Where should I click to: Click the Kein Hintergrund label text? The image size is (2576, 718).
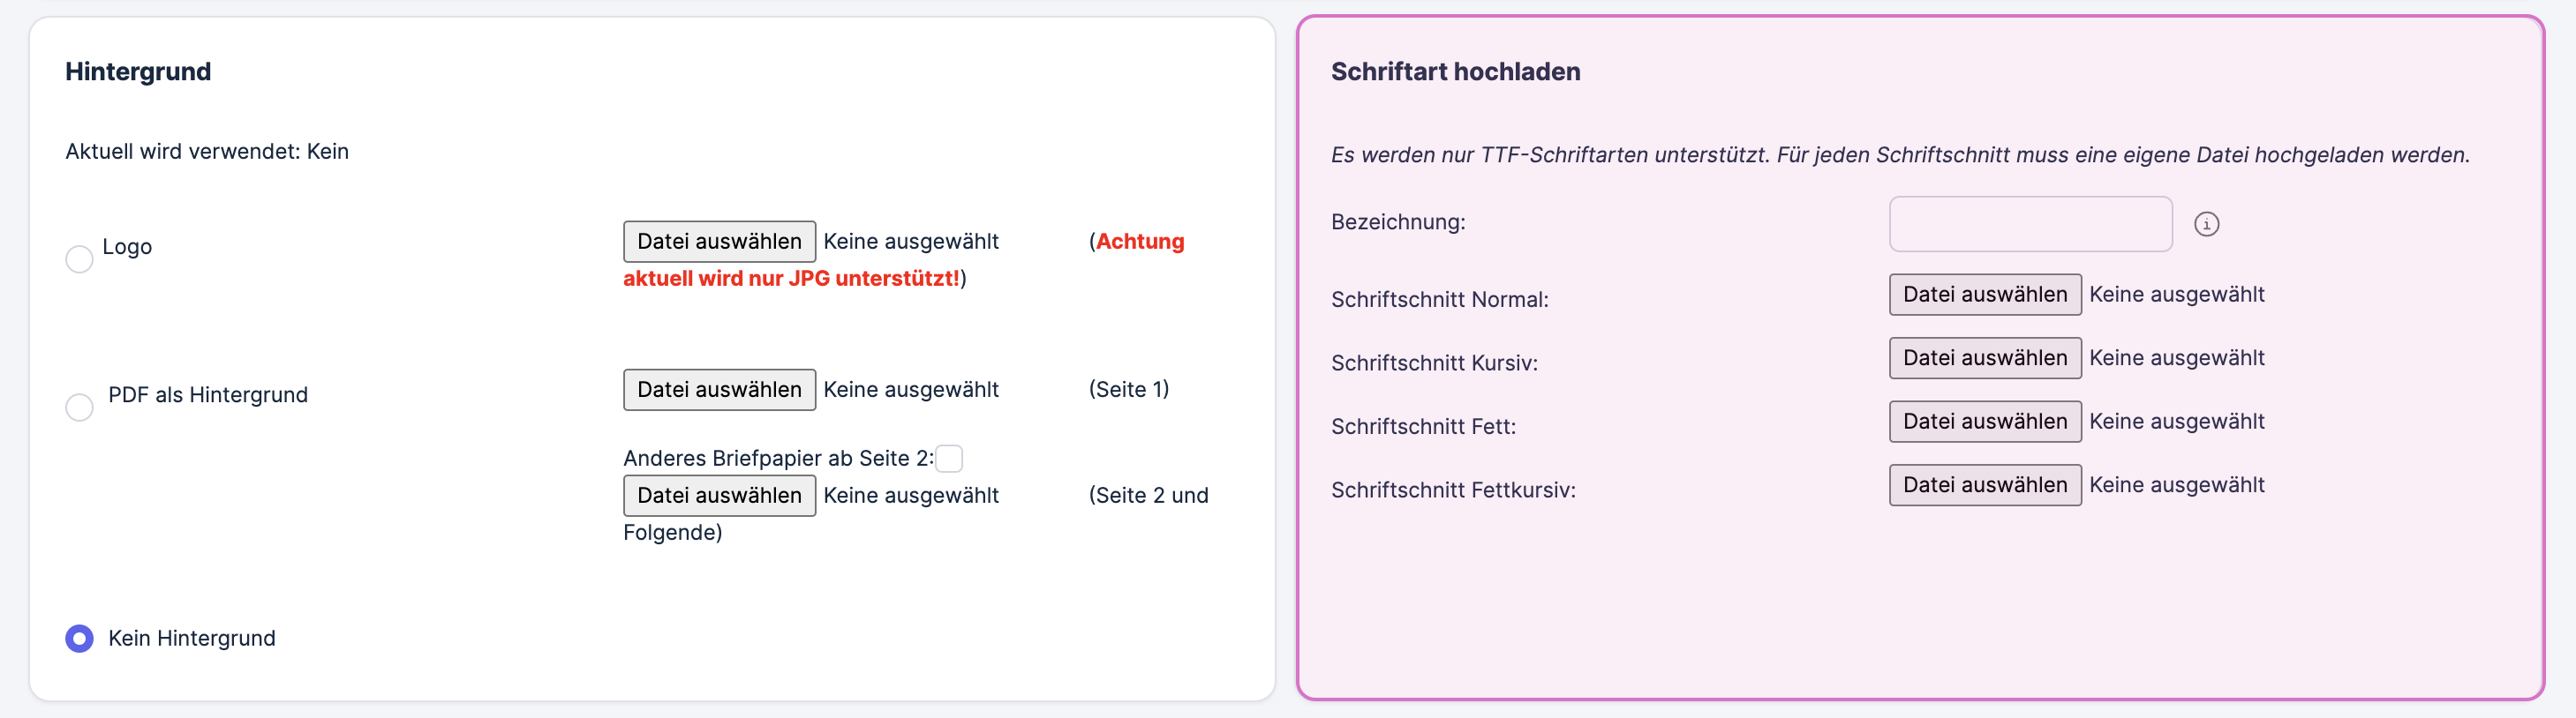[192, 638]
